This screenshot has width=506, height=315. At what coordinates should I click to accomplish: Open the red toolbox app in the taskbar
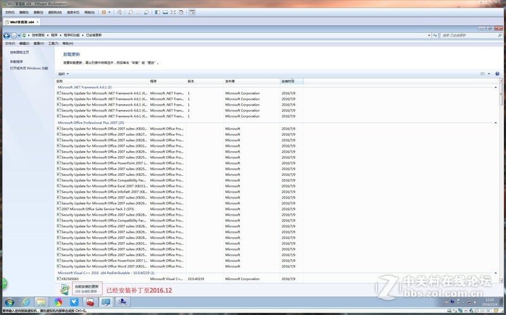click(x=90, y=302)
